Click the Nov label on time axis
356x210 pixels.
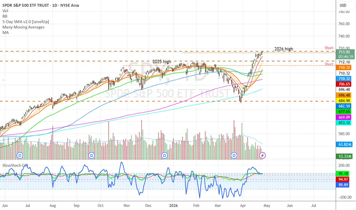[127, 205]
